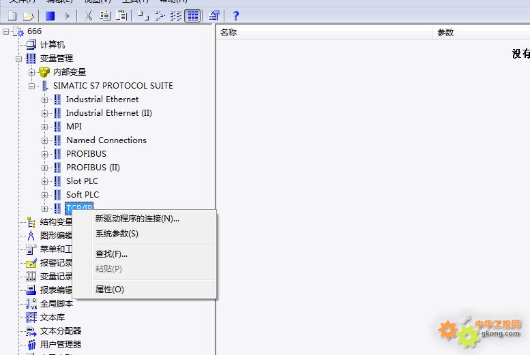Click the Cut scissors toolbar icon
This screenshot has width=530, height=355.
(x=88, y=16)
